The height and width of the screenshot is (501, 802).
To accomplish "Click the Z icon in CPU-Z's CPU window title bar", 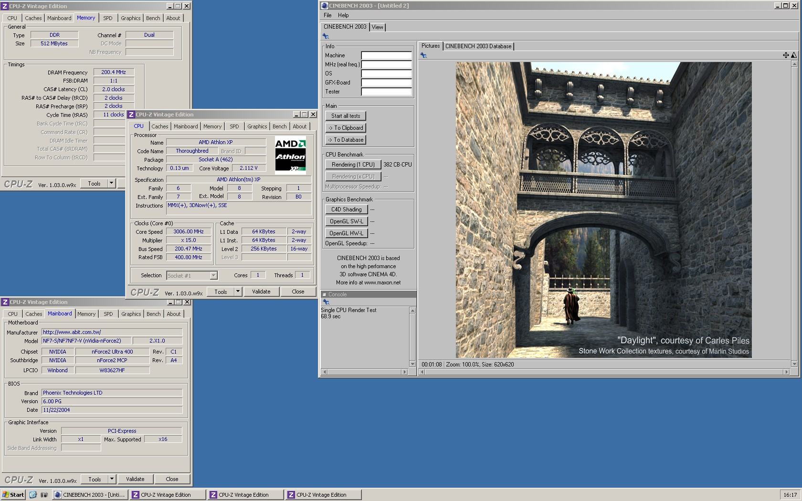I will [131, 115].
